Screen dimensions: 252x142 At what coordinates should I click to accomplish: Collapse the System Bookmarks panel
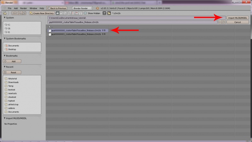click(x=4, y=38)
